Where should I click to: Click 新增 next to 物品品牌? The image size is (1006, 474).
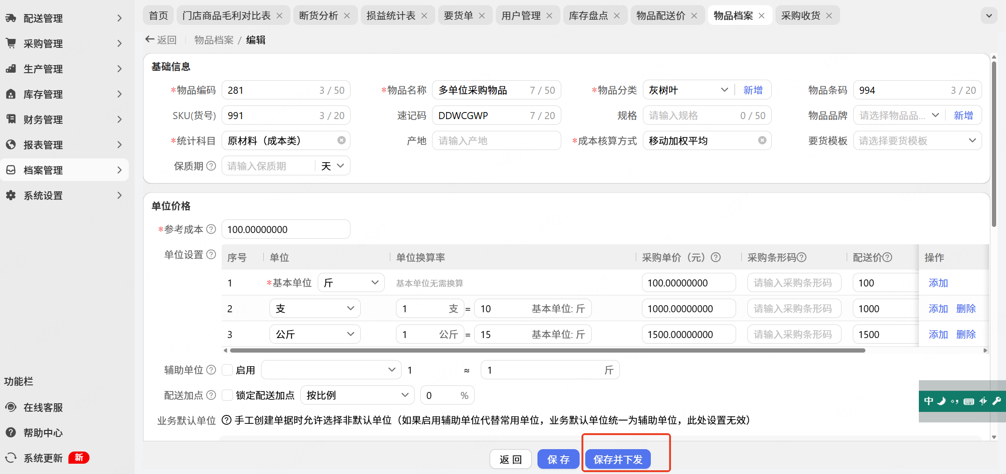click(963, 115)
